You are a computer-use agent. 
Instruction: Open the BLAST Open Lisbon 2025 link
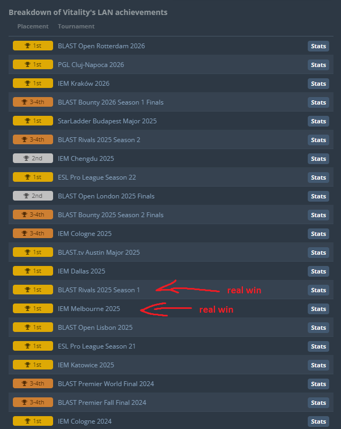(x=95, y=328)
